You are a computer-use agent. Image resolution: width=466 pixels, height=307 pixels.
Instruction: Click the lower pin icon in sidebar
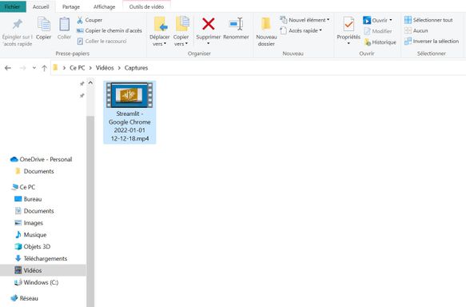click(x=82, y=96)
